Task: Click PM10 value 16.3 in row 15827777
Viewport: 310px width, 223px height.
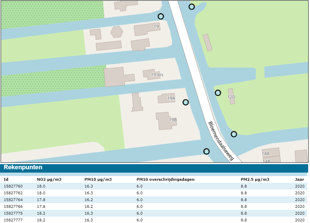Action: (x=88, y=220)
